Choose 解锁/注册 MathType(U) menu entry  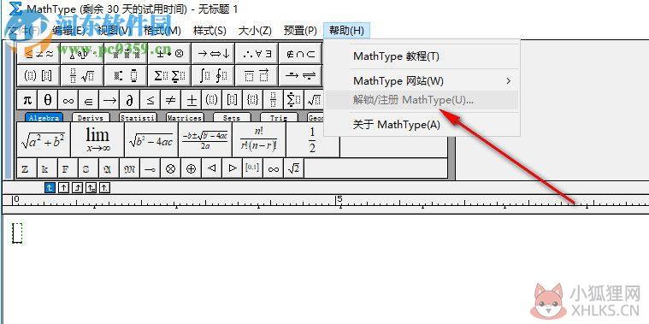pos(422,100)
